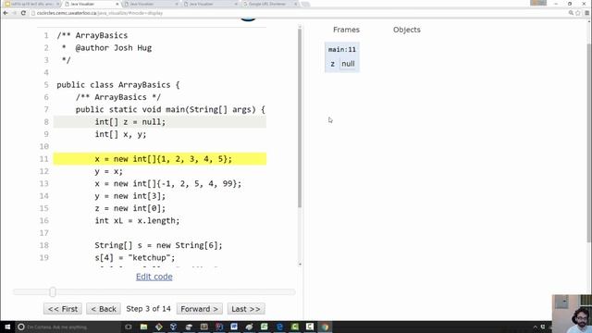Viewport: 592px width, 333px height.
Task: Select the active Java Visualizer tab
Action: [91, 4]
